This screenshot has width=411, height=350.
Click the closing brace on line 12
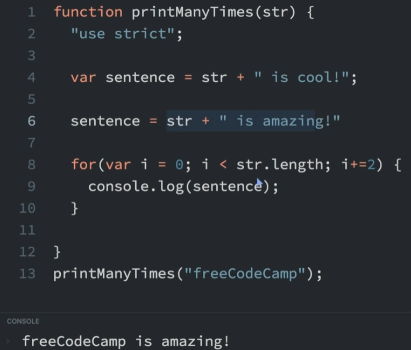[x=57, y=252]
